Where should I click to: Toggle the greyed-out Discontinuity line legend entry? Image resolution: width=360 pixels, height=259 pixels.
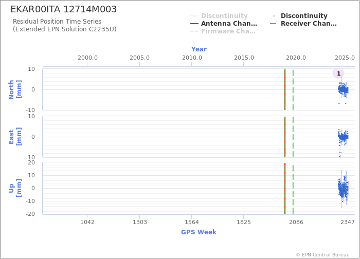(219, 15)
